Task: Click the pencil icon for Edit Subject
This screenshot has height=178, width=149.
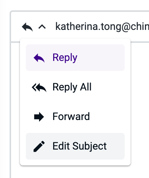Action: 39,146
